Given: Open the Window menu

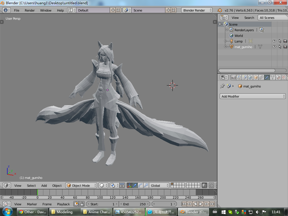Looking at the screenshot, I should point(46,10).
